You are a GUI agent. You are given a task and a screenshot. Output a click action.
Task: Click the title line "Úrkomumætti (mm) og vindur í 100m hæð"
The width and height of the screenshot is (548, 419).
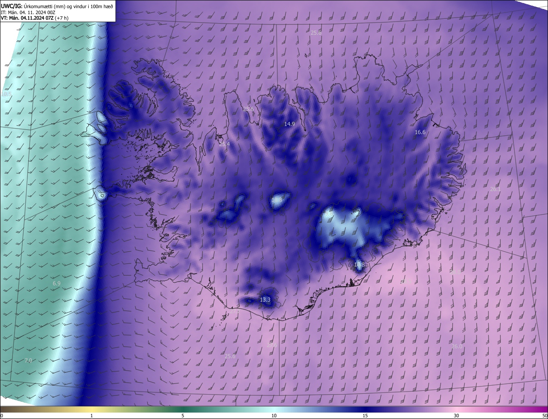pyautogui.click(x=69, y=6)
